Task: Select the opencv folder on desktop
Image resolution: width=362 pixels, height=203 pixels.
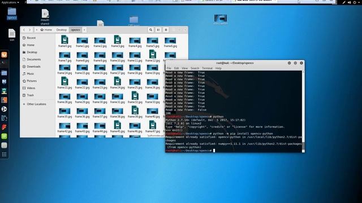Action: 12,14
